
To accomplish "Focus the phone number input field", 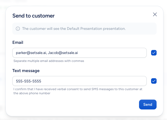I will coord(80,81).
